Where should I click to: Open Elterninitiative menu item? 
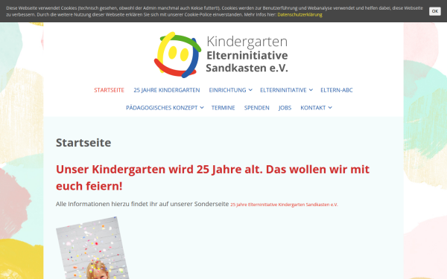coord(283,90)
